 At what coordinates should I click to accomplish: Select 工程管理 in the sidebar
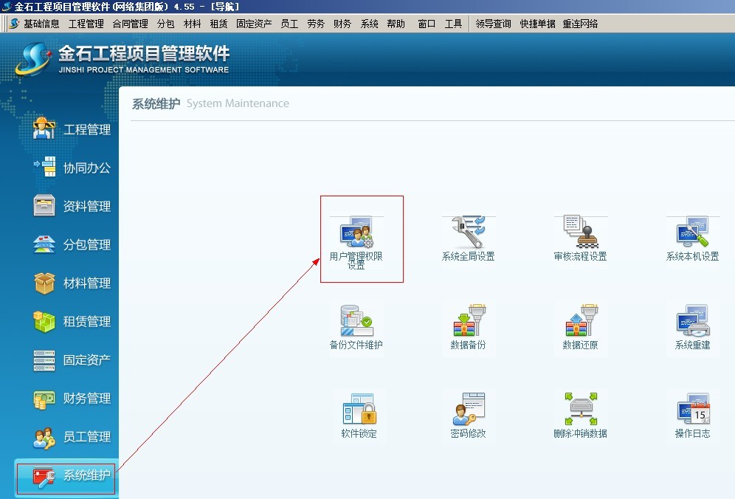point(86,130)
